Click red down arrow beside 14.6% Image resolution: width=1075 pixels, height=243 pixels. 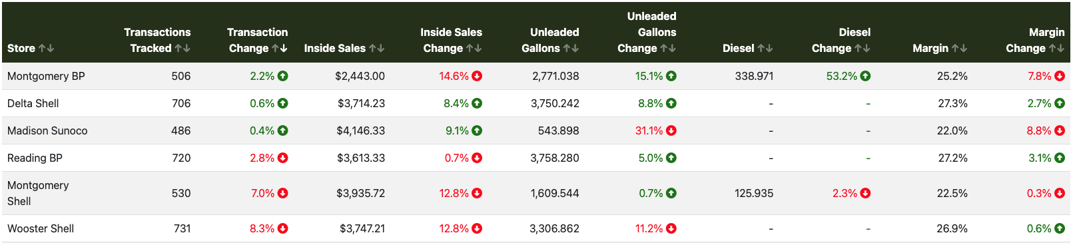[x=477, y=76]
